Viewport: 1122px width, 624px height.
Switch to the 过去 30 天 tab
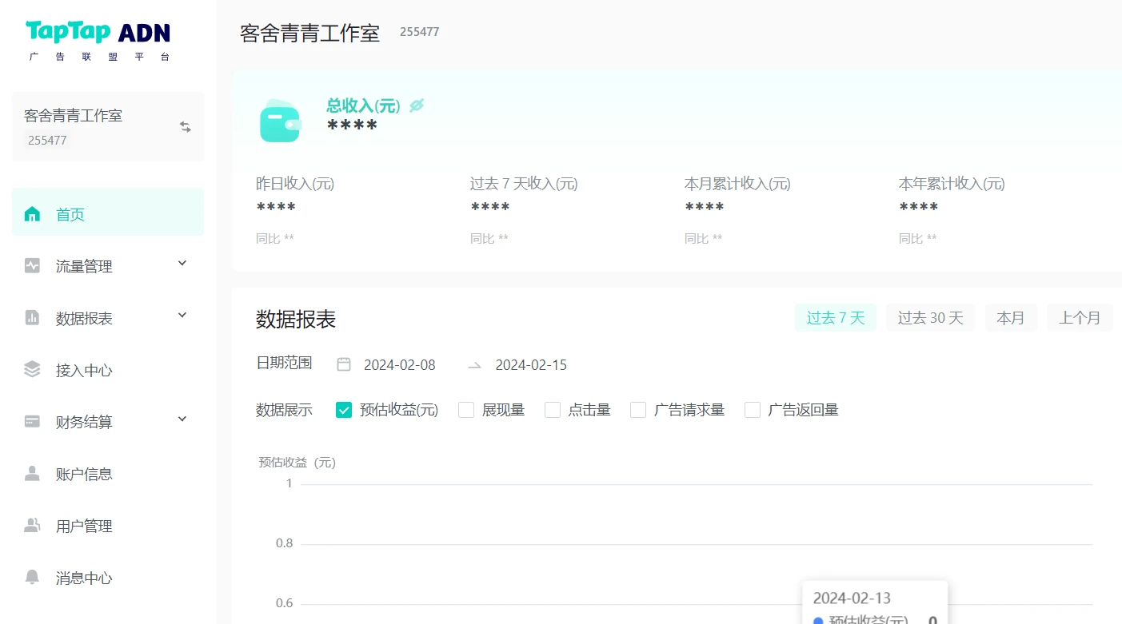(x=930, y=317)
